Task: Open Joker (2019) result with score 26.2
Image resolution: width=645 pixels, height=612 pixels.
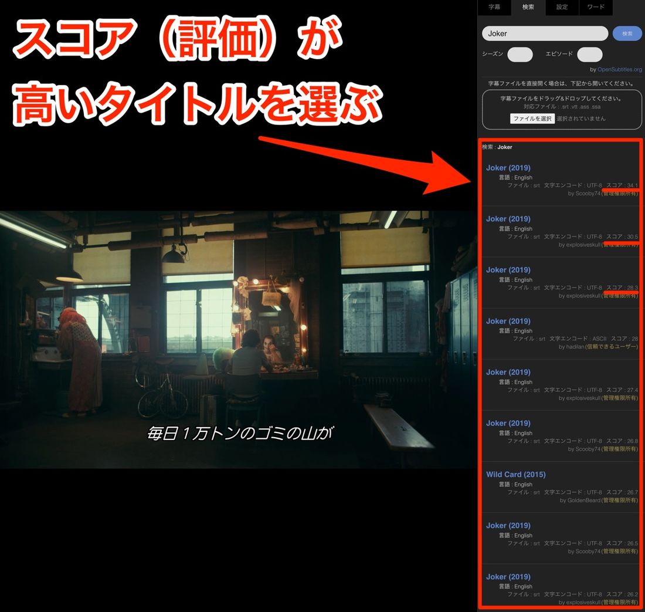Action: (x=508, y=577)
